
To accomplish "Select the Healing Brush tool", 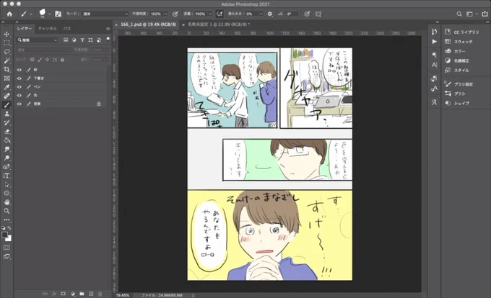I will (x=6, y=96).
